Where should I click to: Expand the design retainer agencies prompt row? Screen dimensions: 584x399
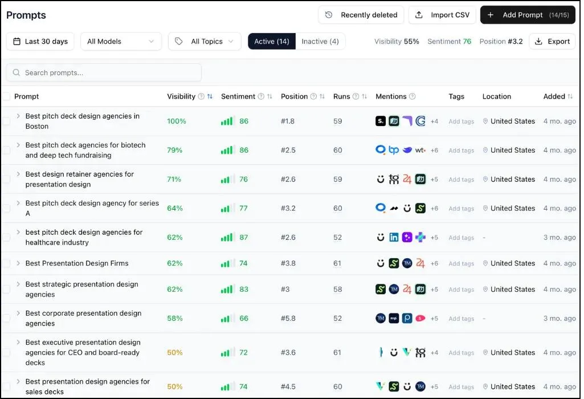(18, 174)
